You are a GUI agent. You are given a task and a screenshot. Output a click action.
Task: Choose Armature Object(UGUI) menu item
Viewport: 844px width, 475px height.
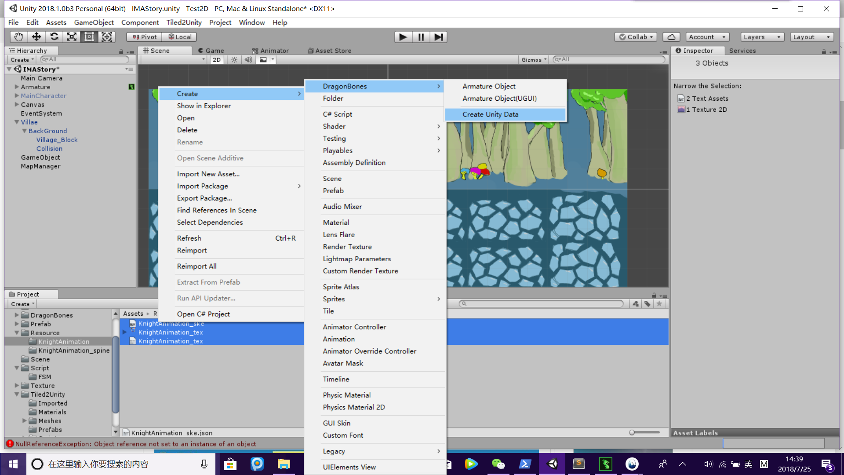click(505, 99)
